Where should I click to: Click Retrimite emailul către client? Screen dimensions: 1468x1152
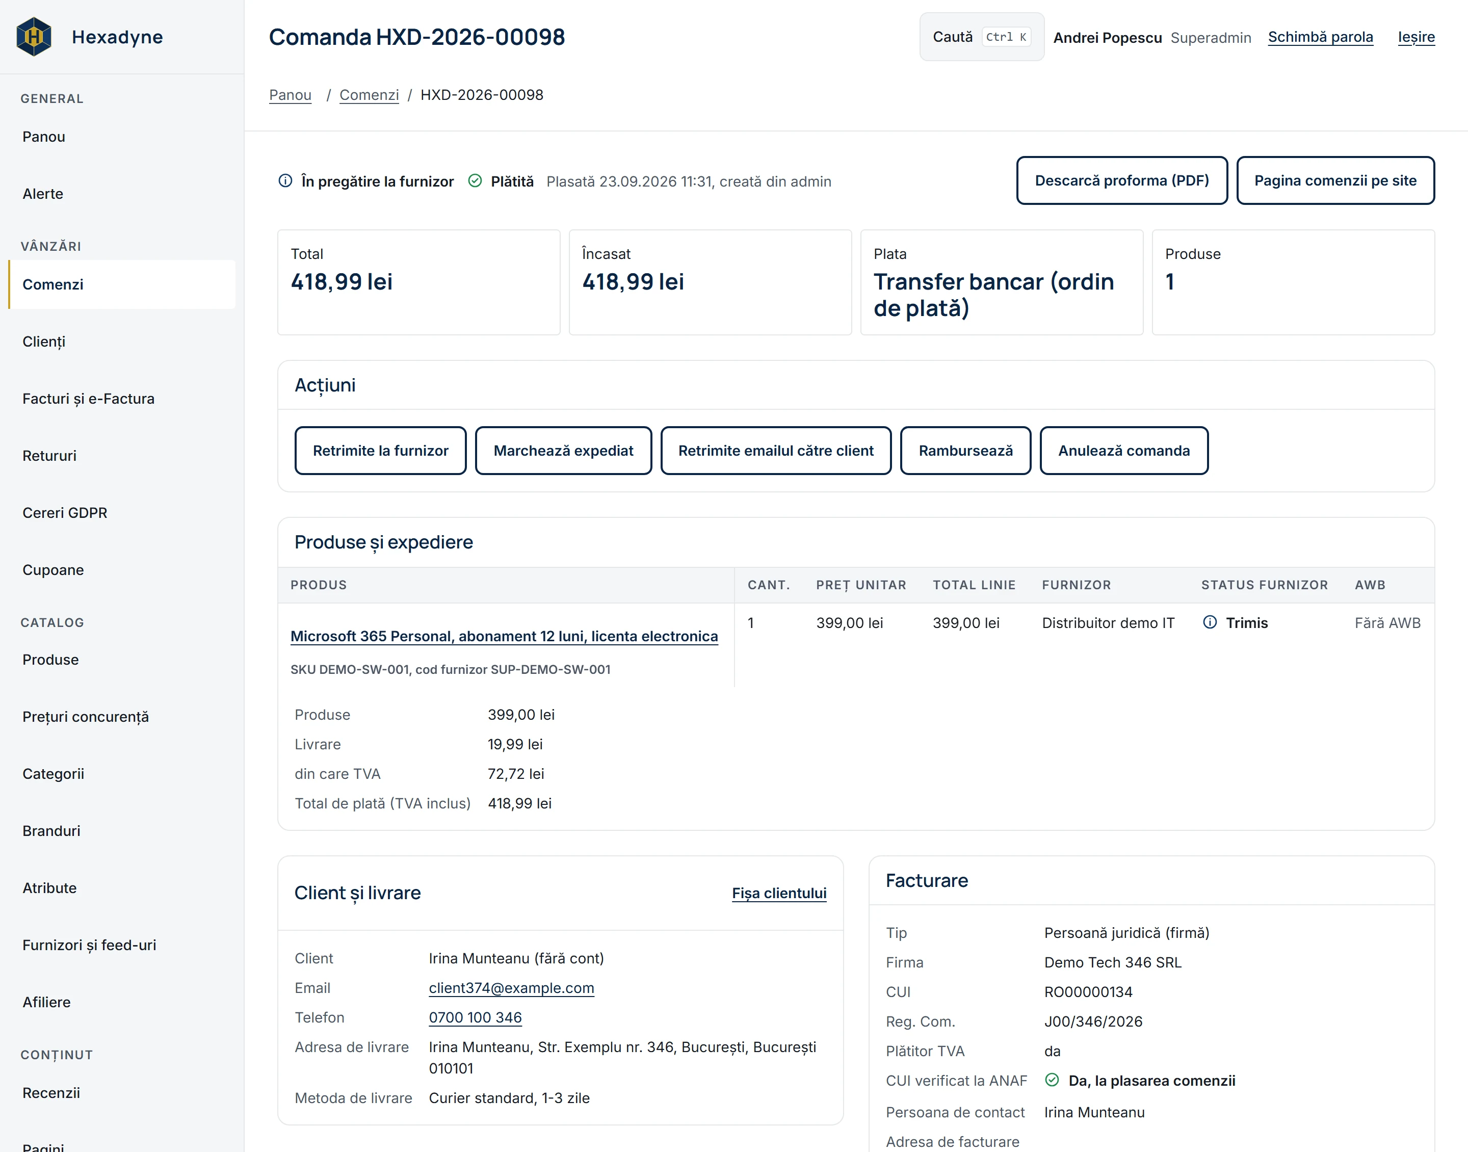(775, 451)
